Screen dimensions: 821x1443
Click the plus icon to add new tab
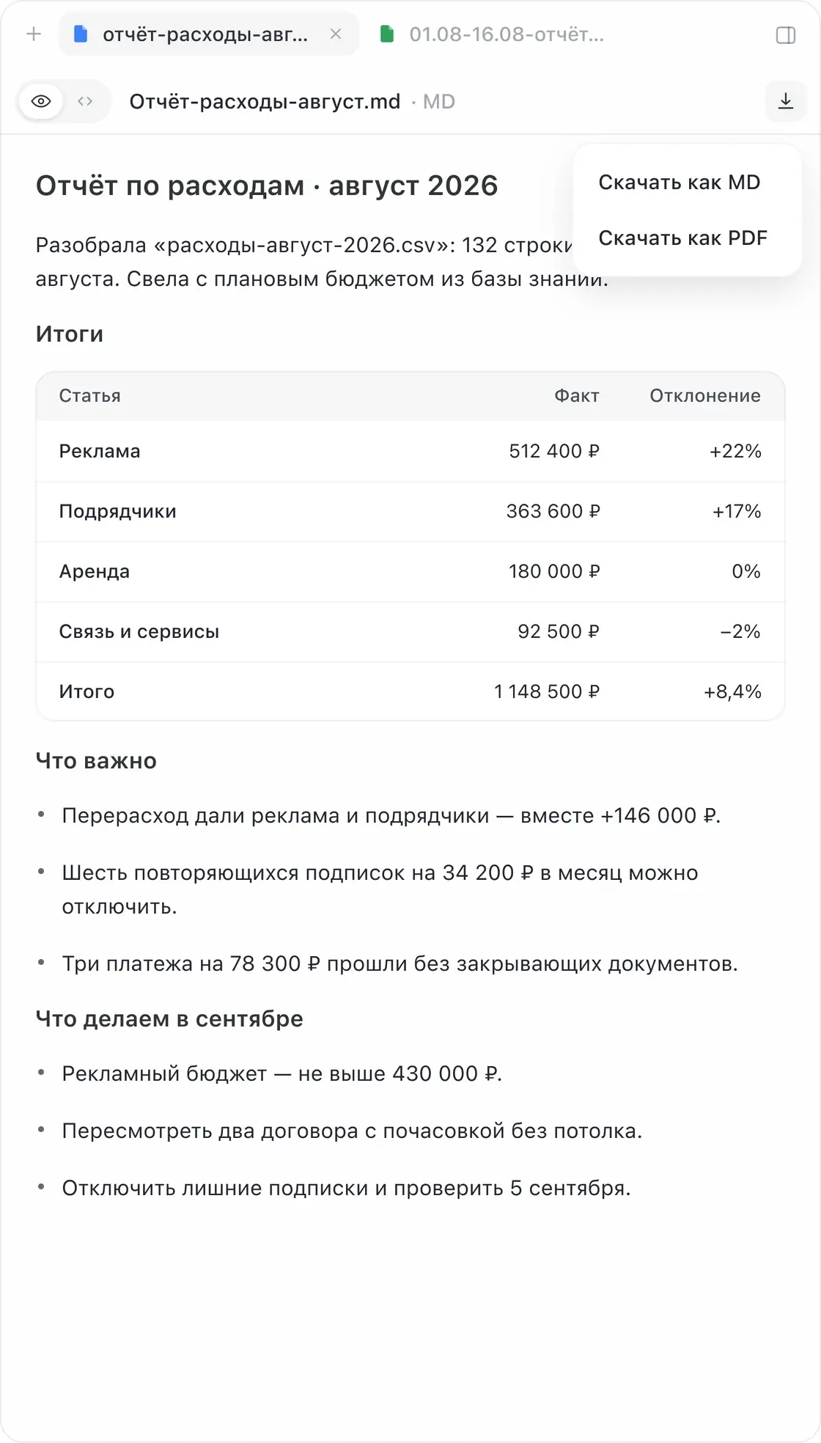point(34,34)
